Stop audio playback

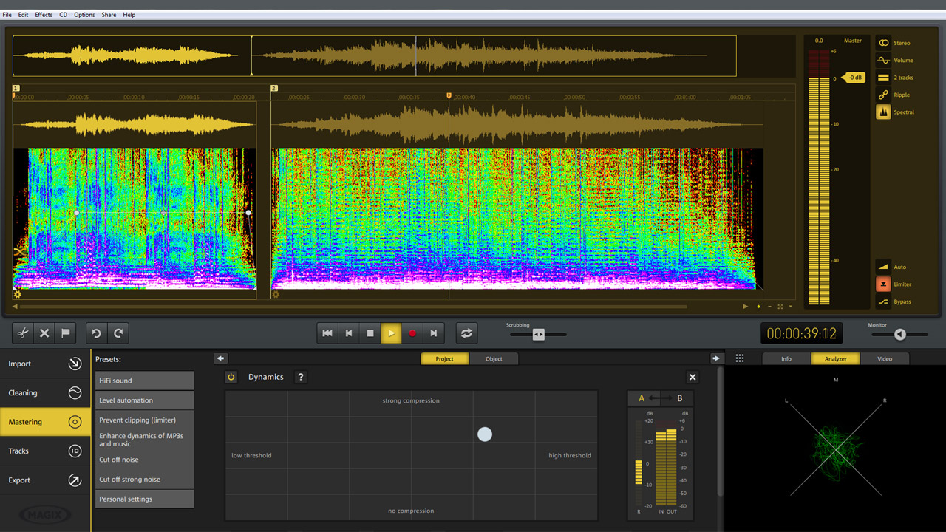point(370,333)
